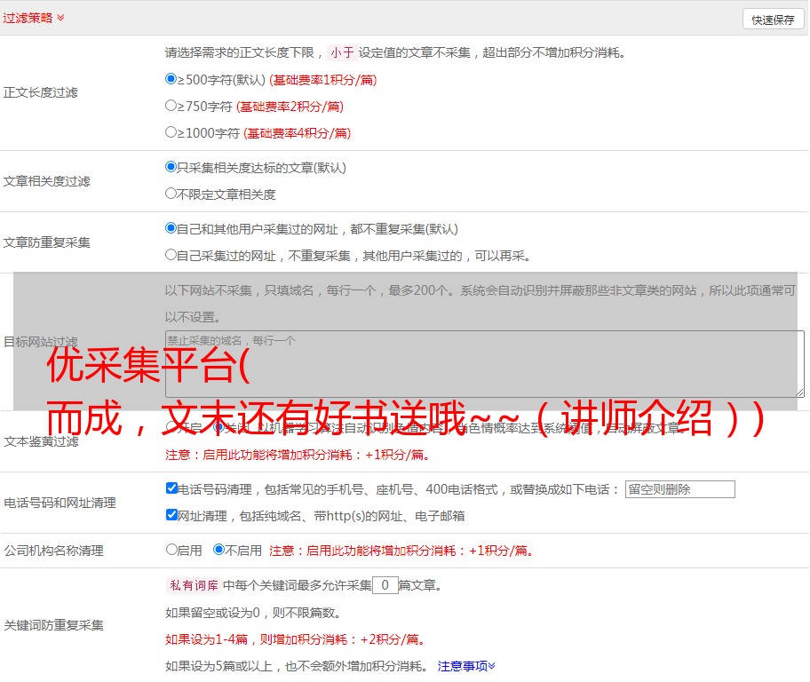Toggle the 电话号码清理 checkbox
The width and height of the screenshot is (810, 682).
(x=171, y=488)
